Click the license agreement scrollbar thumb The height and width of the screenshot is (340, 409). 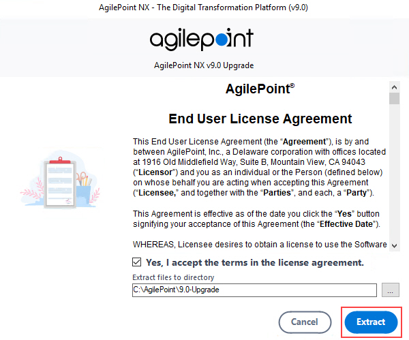[x=395, y=99]
